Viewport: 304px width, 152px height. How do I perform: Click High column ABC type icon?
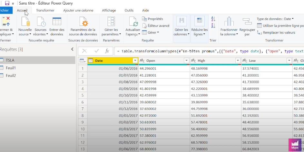pyautogui.click(x=193, y=61)
